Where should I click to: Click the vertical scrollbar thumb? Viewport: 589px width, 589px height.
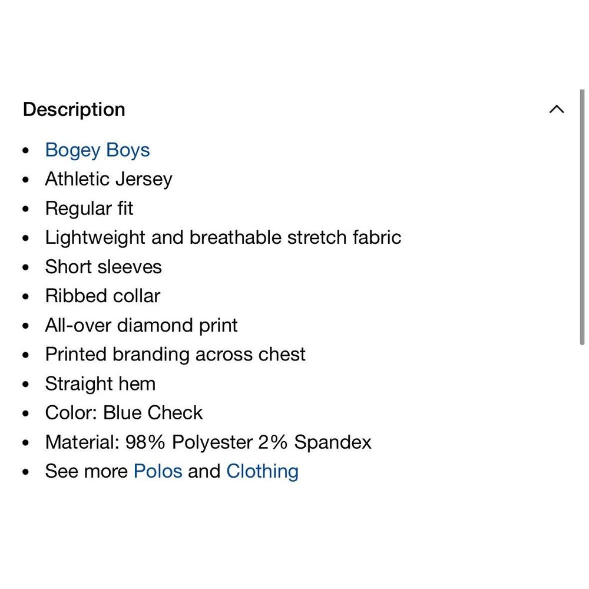point(582,217)
